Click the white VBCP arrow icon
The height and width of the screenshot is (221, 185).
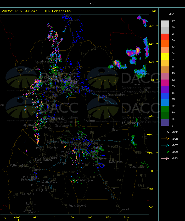coord(165,132)
